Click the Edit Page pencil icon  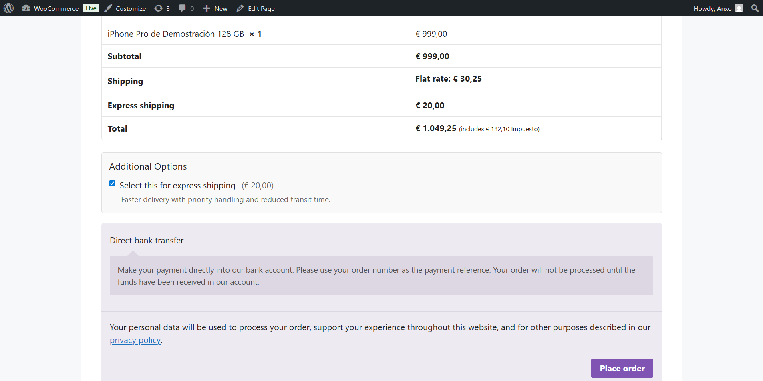pyautogui.click(x=240, y=8)
